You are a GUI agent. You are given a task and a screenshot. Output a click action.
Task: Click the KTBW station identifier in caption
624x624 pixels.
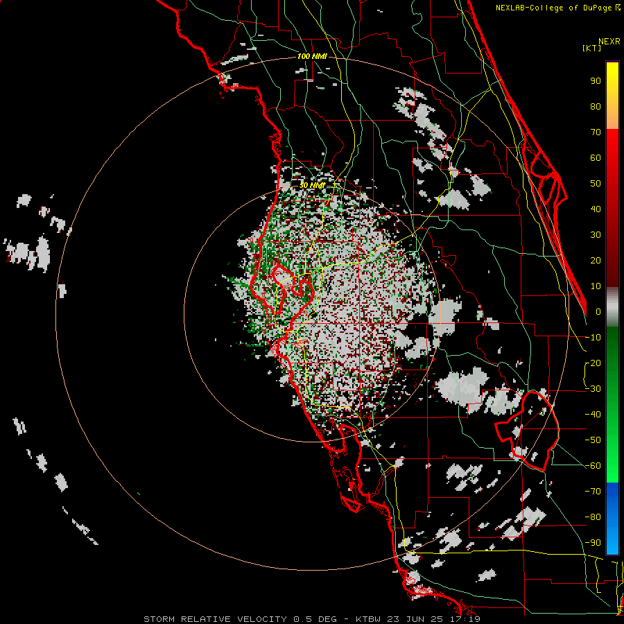point(369,619)
